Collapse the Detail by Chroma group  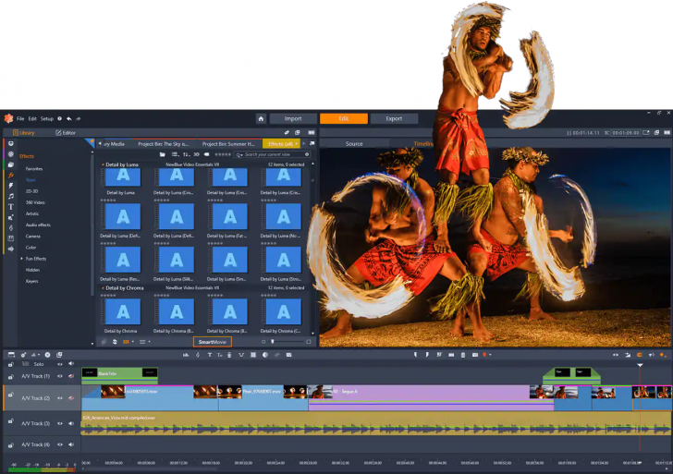pos(103,288)
